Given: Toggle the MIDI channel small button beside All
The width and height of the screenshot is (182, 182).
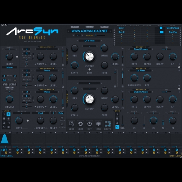Looking at the screenshot, I should [x=15, y=80].
